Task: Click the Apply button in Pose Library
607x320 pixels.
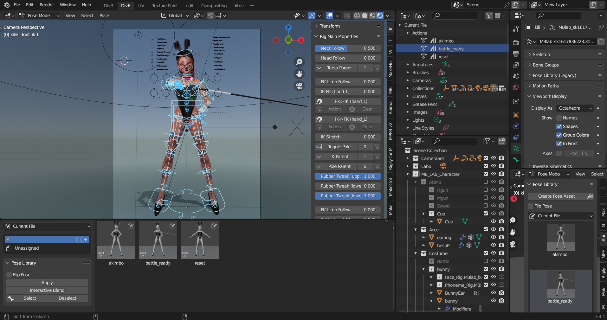Action: (x=47, y=283)
